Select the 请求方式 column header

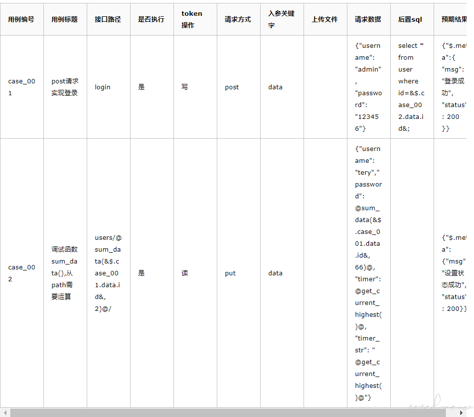point(238,19)
